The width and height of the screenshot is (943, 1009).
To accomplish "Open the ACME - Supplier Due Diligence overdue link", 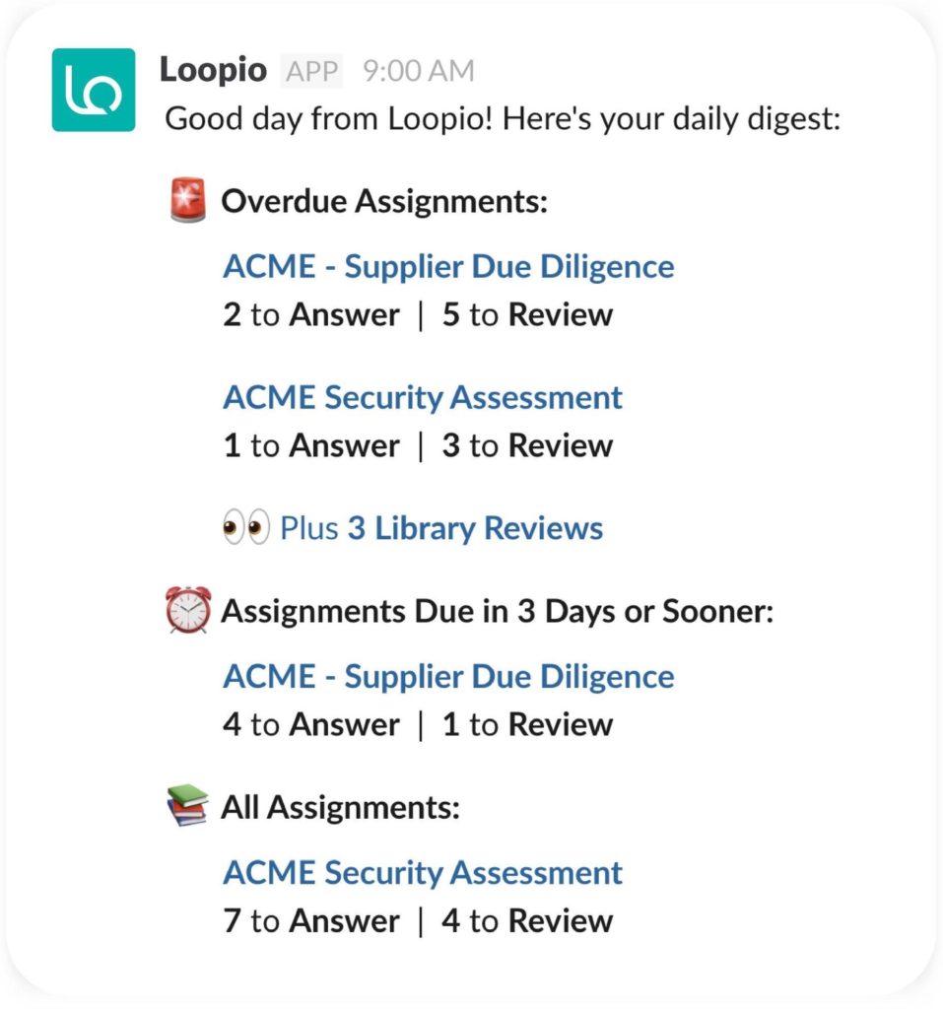I will point(449,266).
